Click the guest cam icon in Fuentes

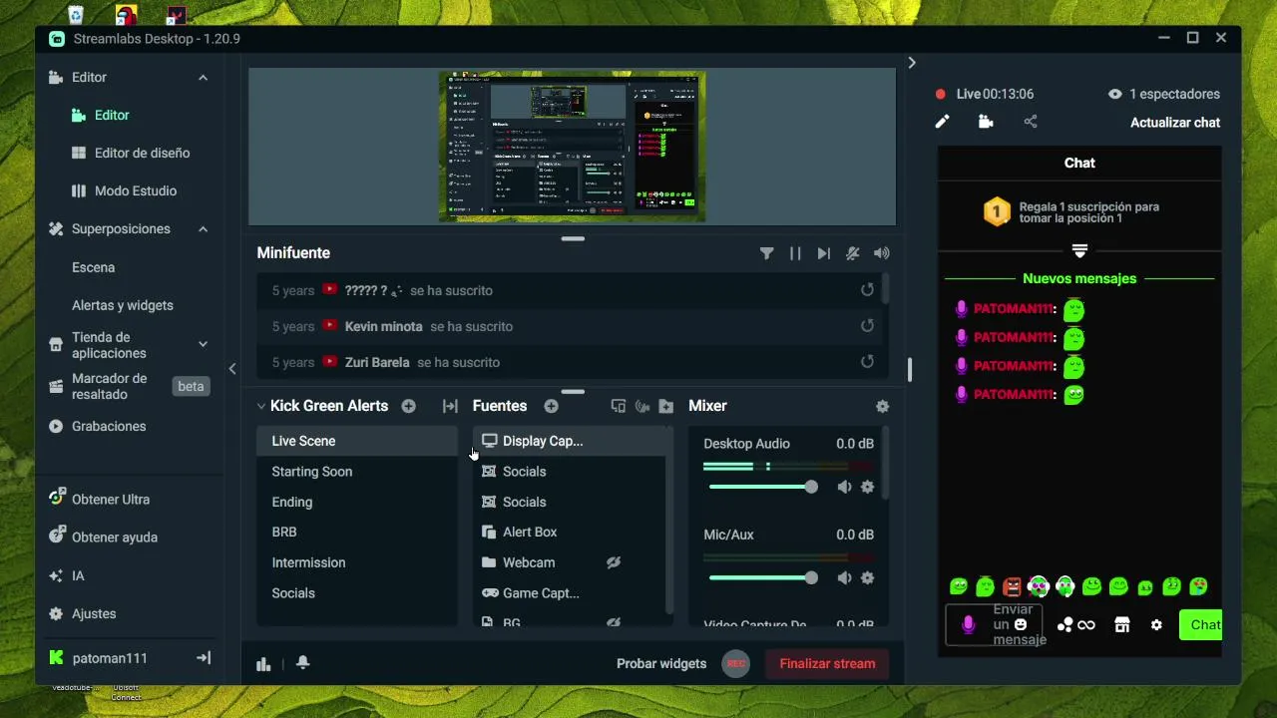642,406
